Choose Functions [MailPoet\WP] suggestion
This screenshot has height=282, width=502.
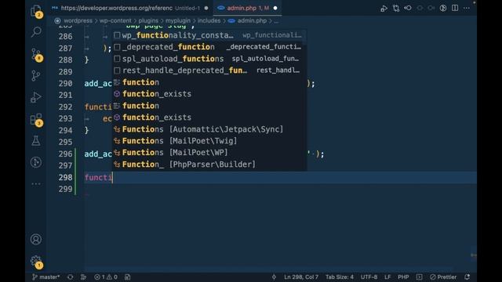click(209, 153)
